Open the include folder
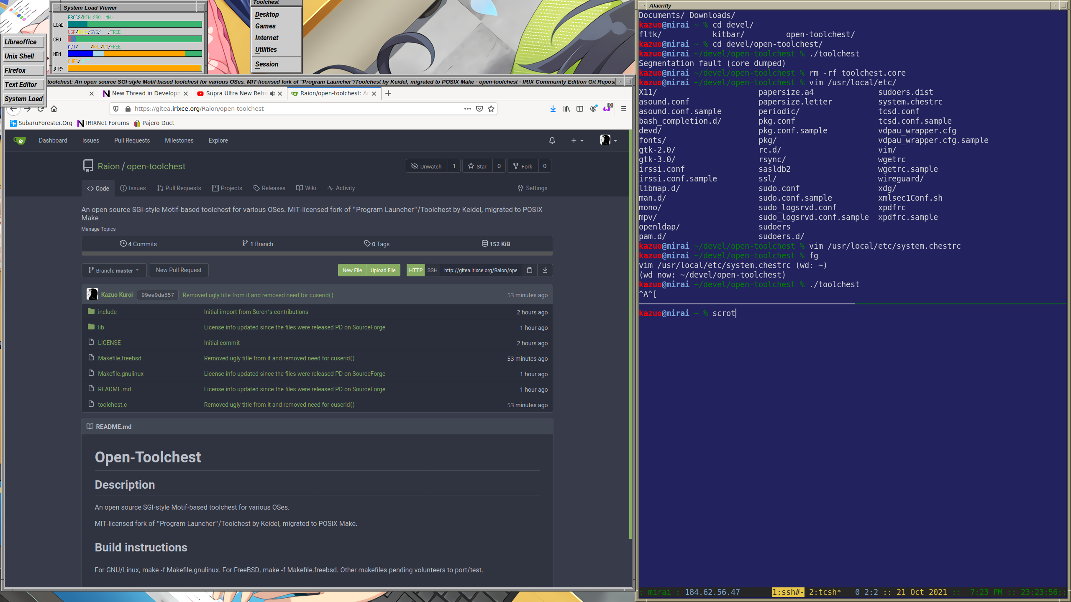This screenshot has height=602, width=1071. tap(107, 312)
